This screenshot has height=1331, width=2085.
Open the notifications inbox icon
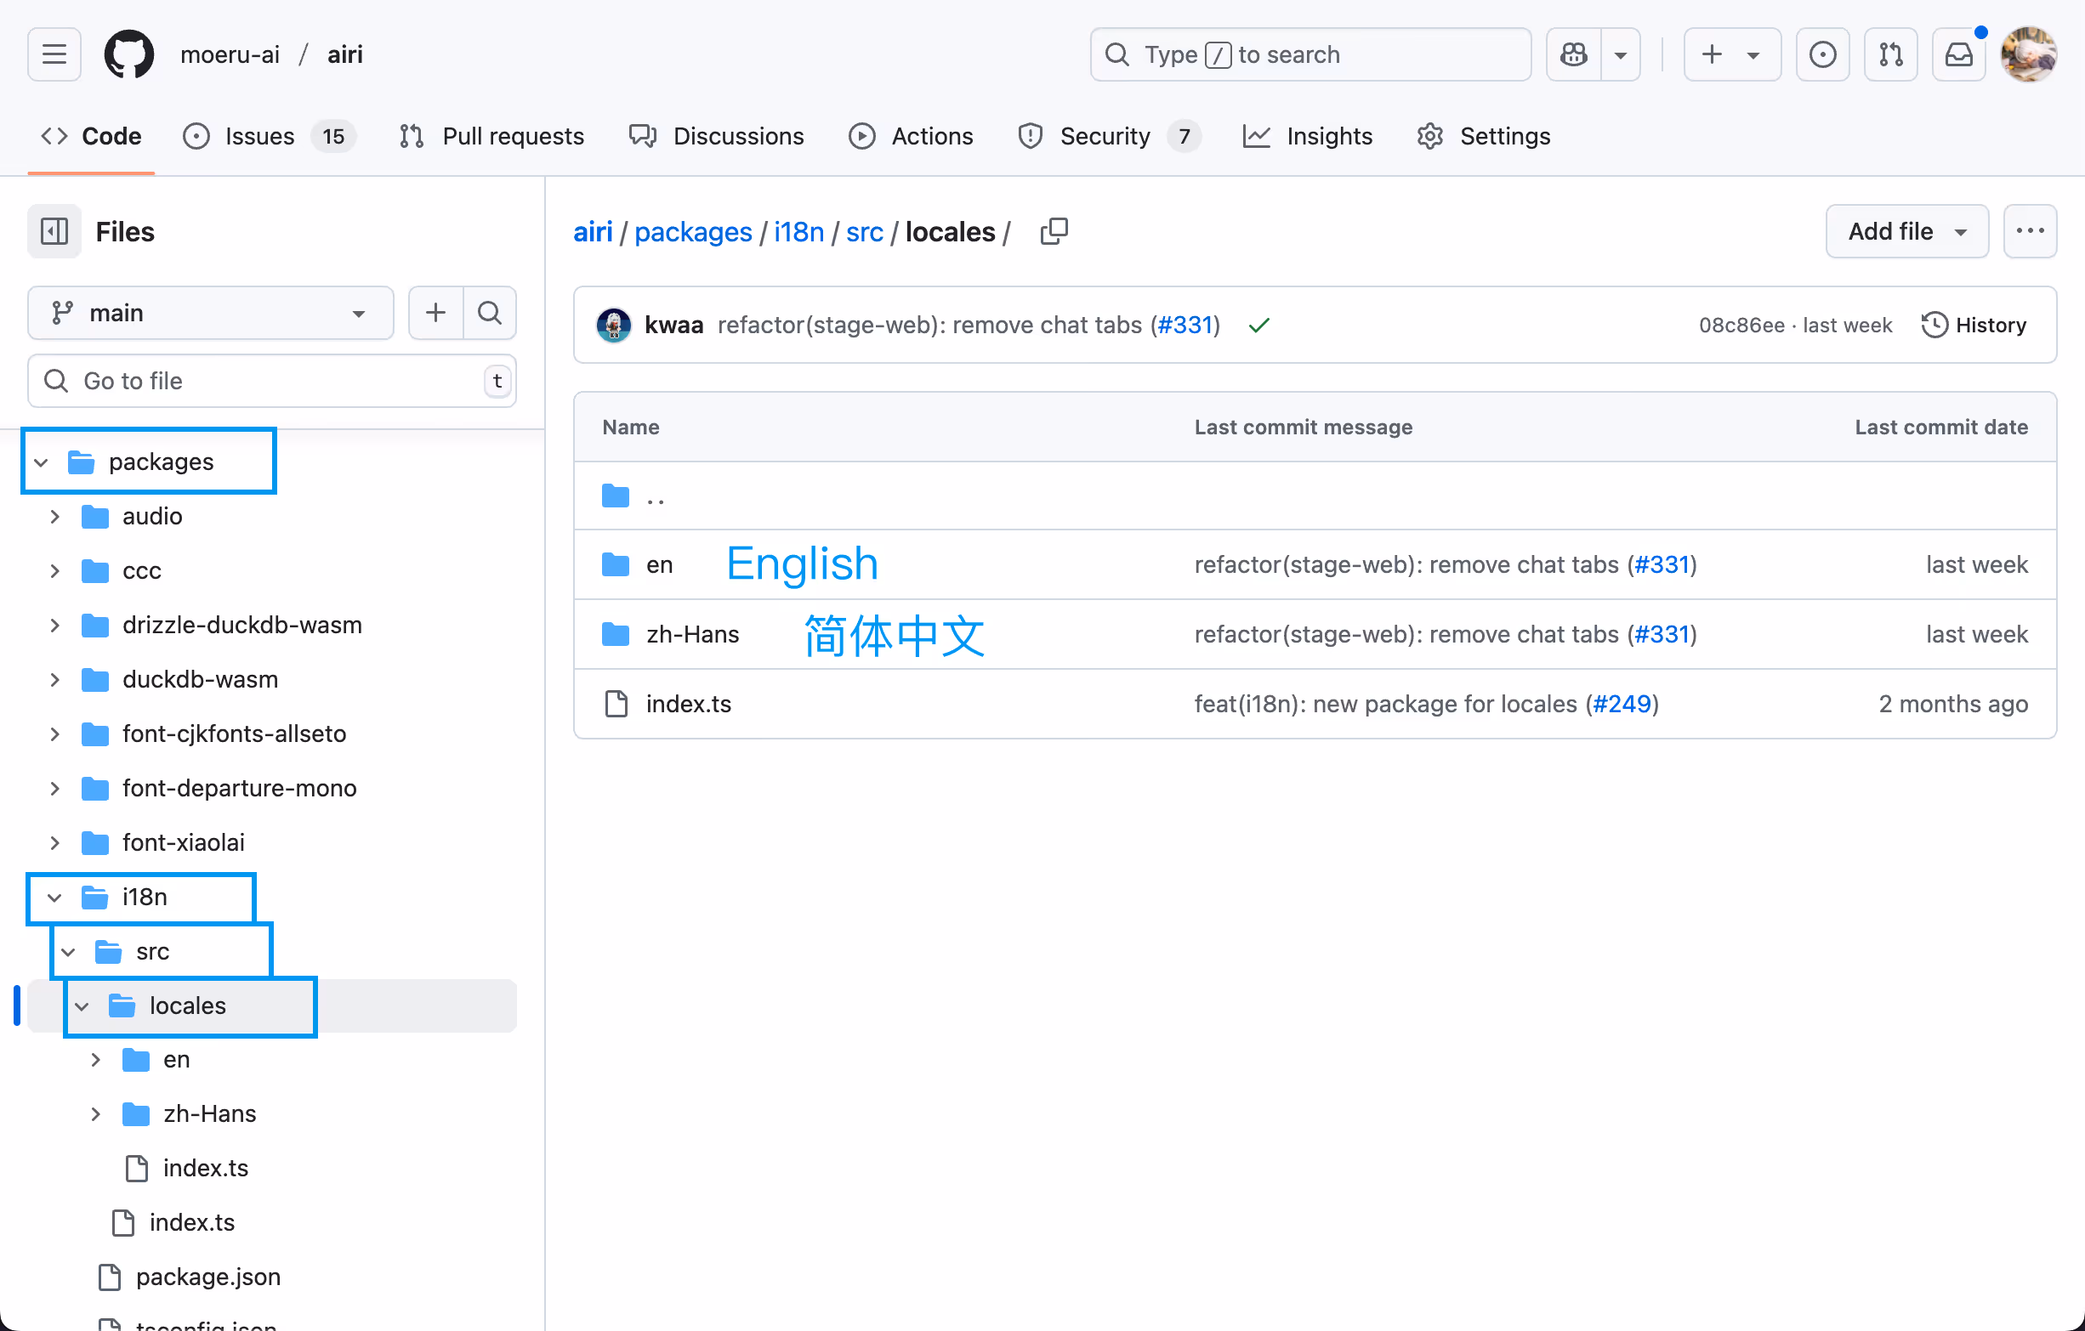pyautogui.click(x=1958, y=54)
